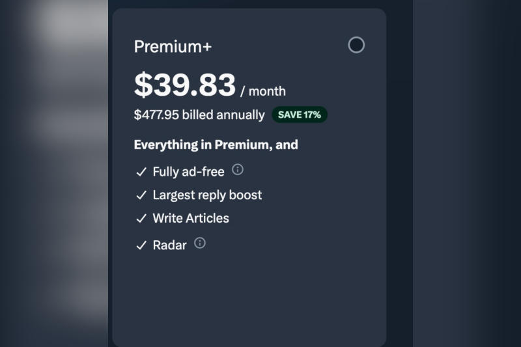Click the 'Largest reply boost' feature text

[207, 195]
